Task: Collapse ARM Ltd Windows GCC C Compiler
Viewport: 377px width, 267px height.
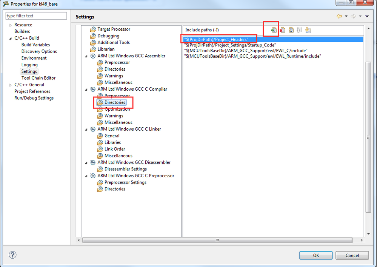Action: 86,89
